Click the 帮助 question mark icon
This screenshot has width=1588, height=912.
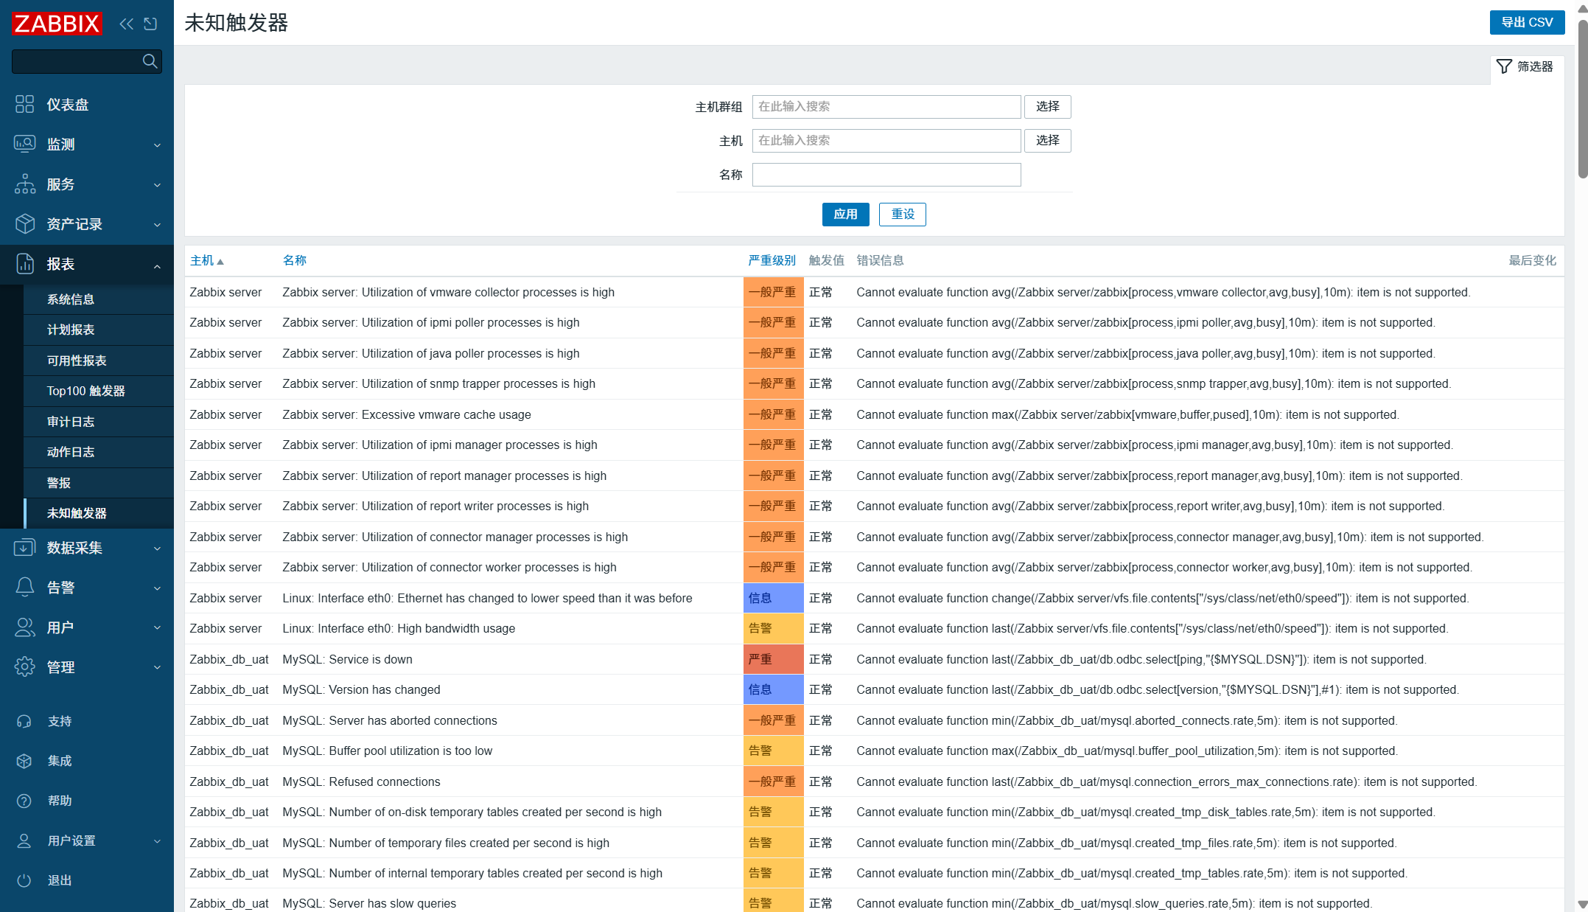point(24,801)
